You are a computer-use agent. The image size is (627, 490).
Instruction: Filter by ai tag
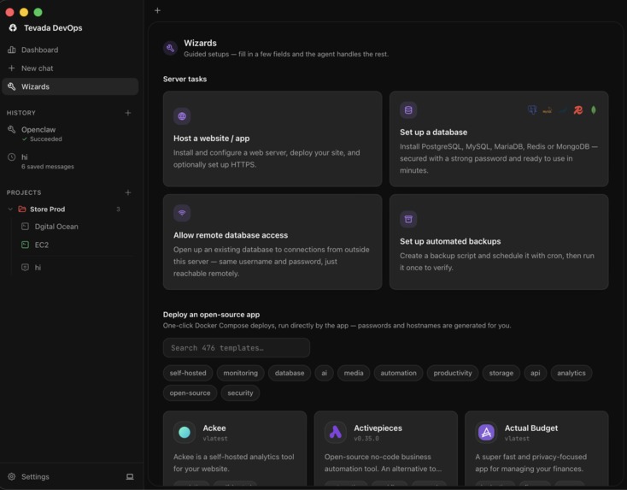[x=324, y=373]
